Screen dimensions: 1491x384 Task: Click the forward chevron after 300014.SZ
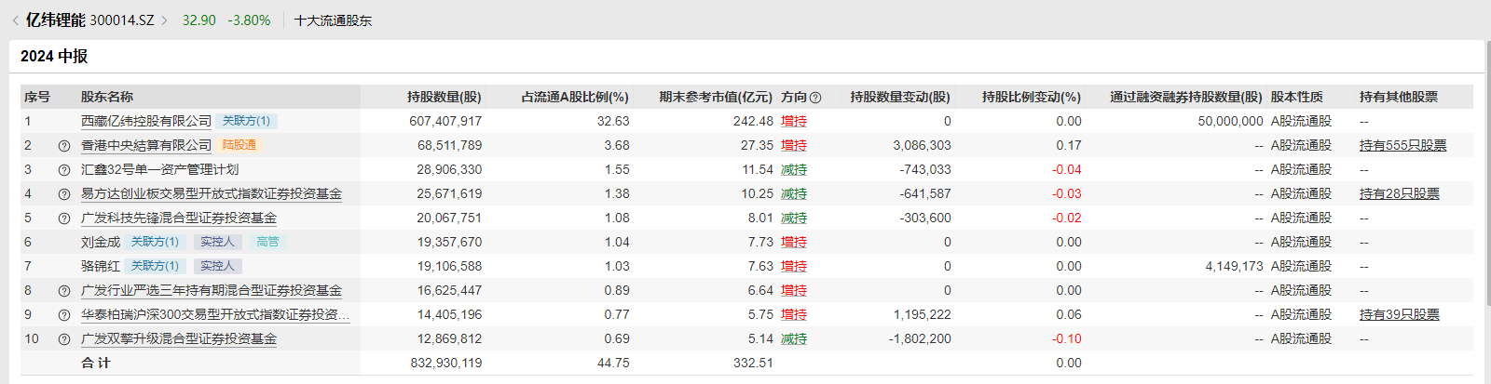pyautogui.click(x=165, y=20)
